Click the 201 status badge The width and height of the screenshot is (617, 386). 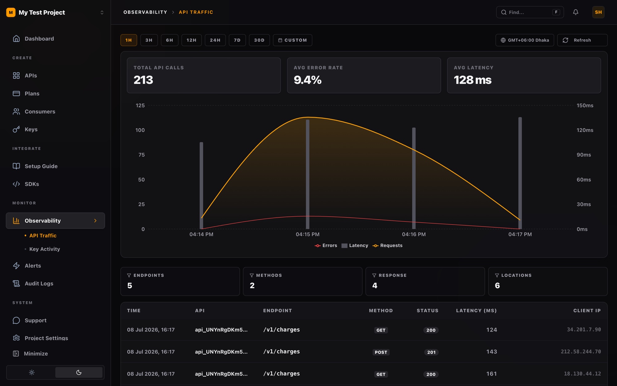[x=431, y=352]
